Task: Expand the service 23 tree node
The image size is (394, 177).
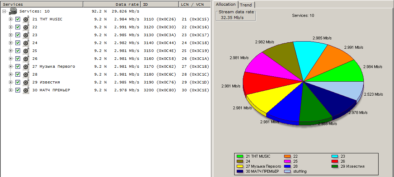Action: [x=10, y=35]
